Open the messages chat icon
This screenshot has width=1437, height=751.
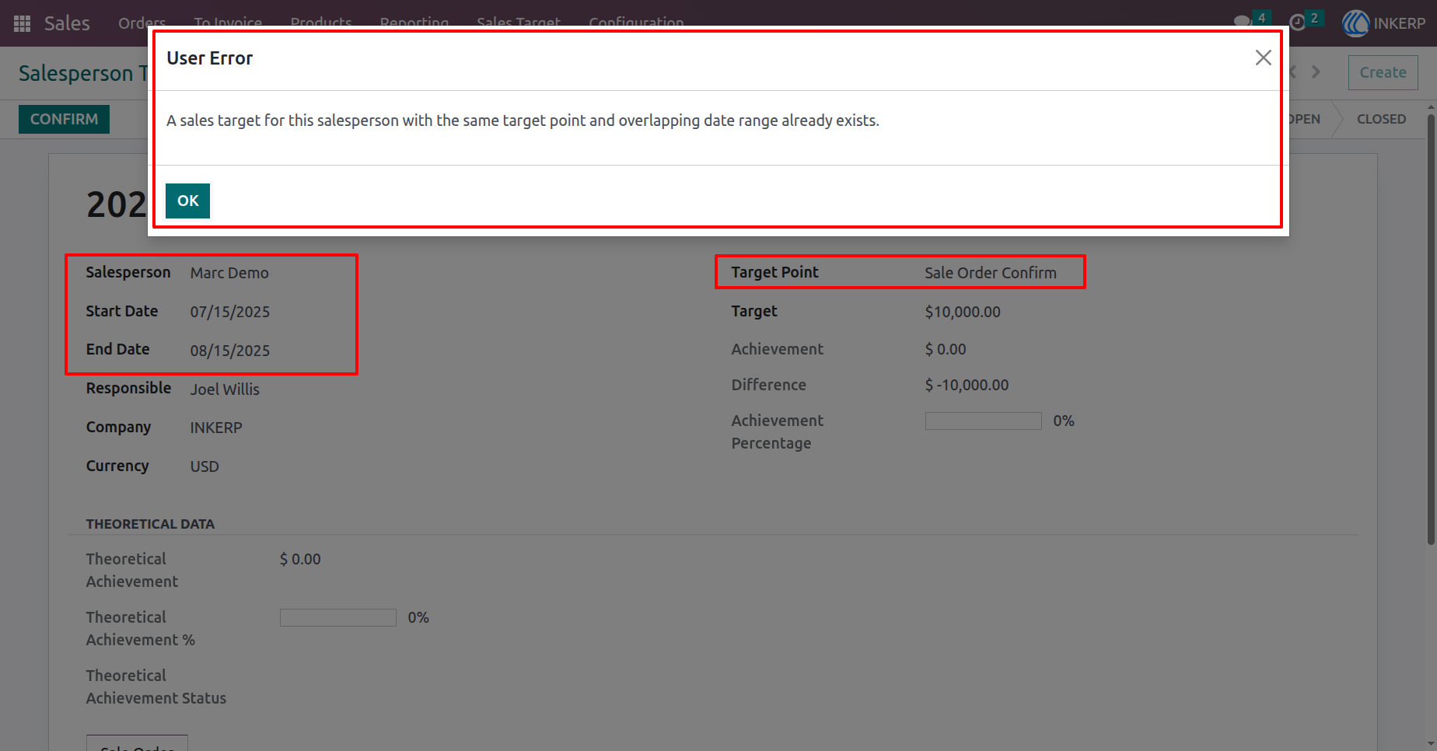pos(1243,21)
